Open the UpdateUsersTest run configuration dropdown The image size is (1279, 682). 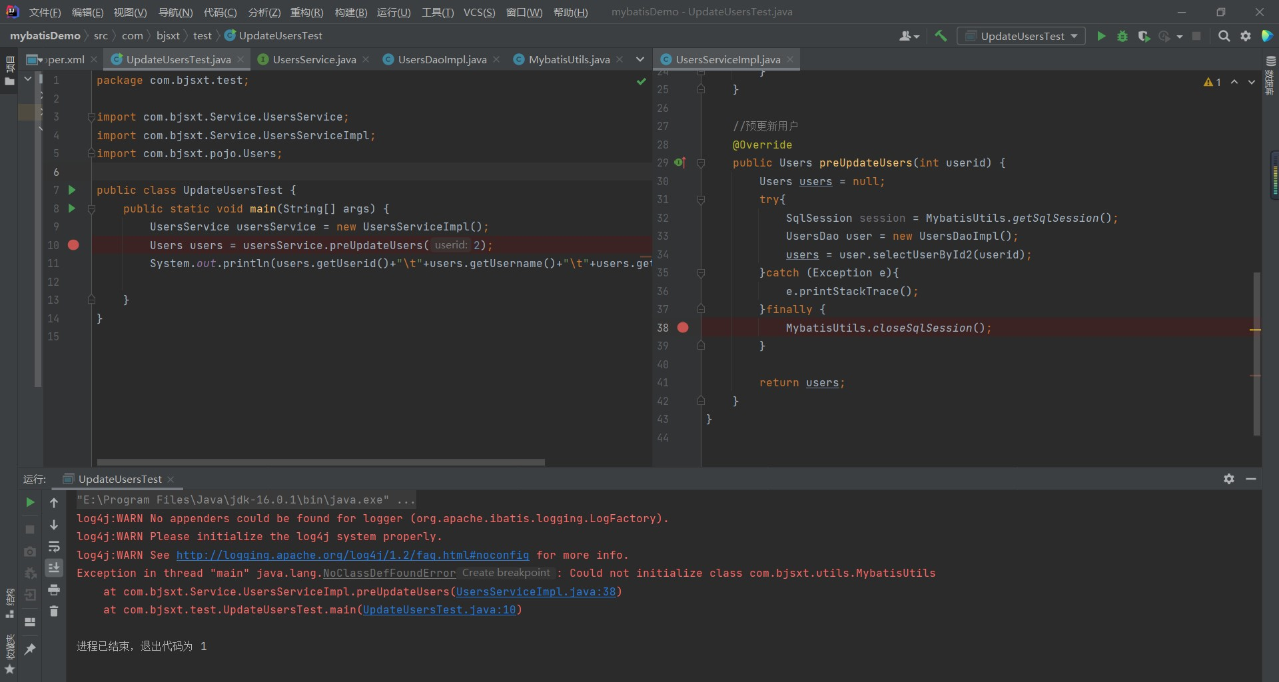tap(1021, 36)
